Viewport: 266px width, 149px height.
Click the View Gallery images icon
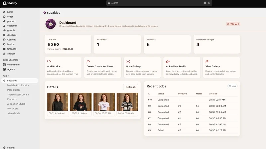[x=207, y=61]
